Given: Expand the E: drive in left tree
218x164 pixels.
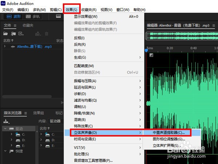Looking at the screenshot, I should [11, 145].
